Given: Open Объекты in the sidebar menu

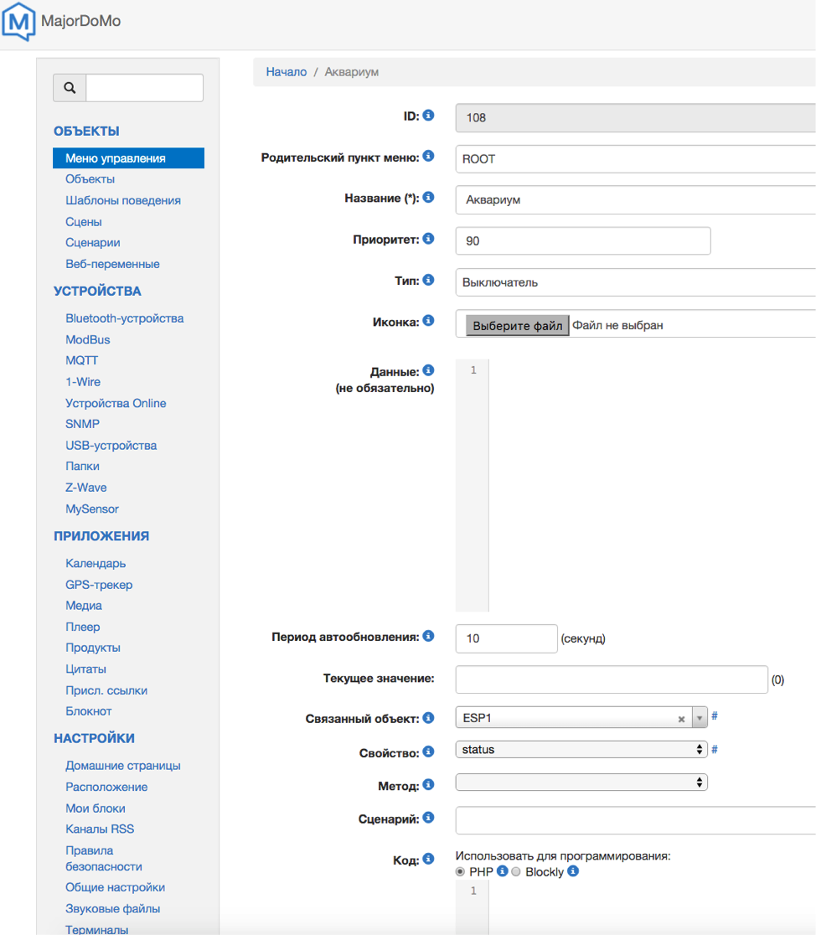Looking at the screenshot, I should click(x=90, y=179).
